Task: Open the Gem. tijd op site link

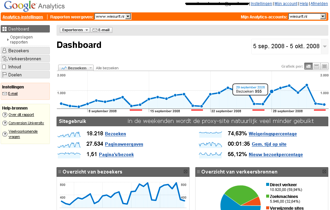Action: [269, 144]
